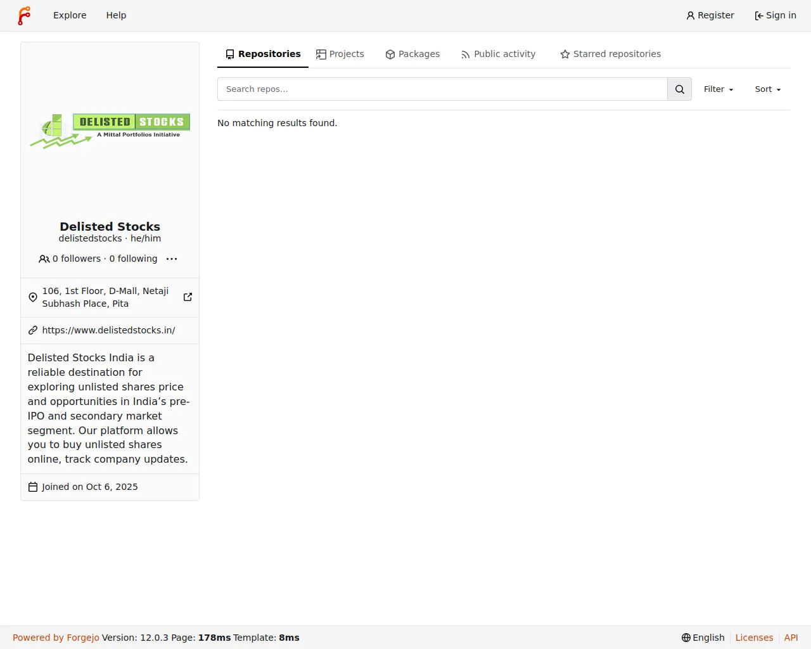This screenshot has height=649, width=811.
Task: Click the No matching results found message
Action: (278, 123)
